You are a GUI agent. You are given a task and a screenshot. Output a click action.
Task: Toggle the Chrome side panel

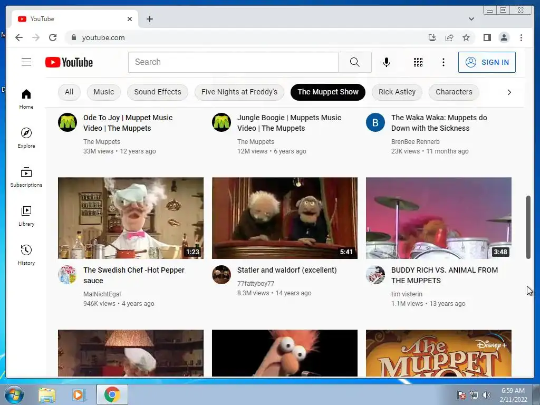pos(487,37)
